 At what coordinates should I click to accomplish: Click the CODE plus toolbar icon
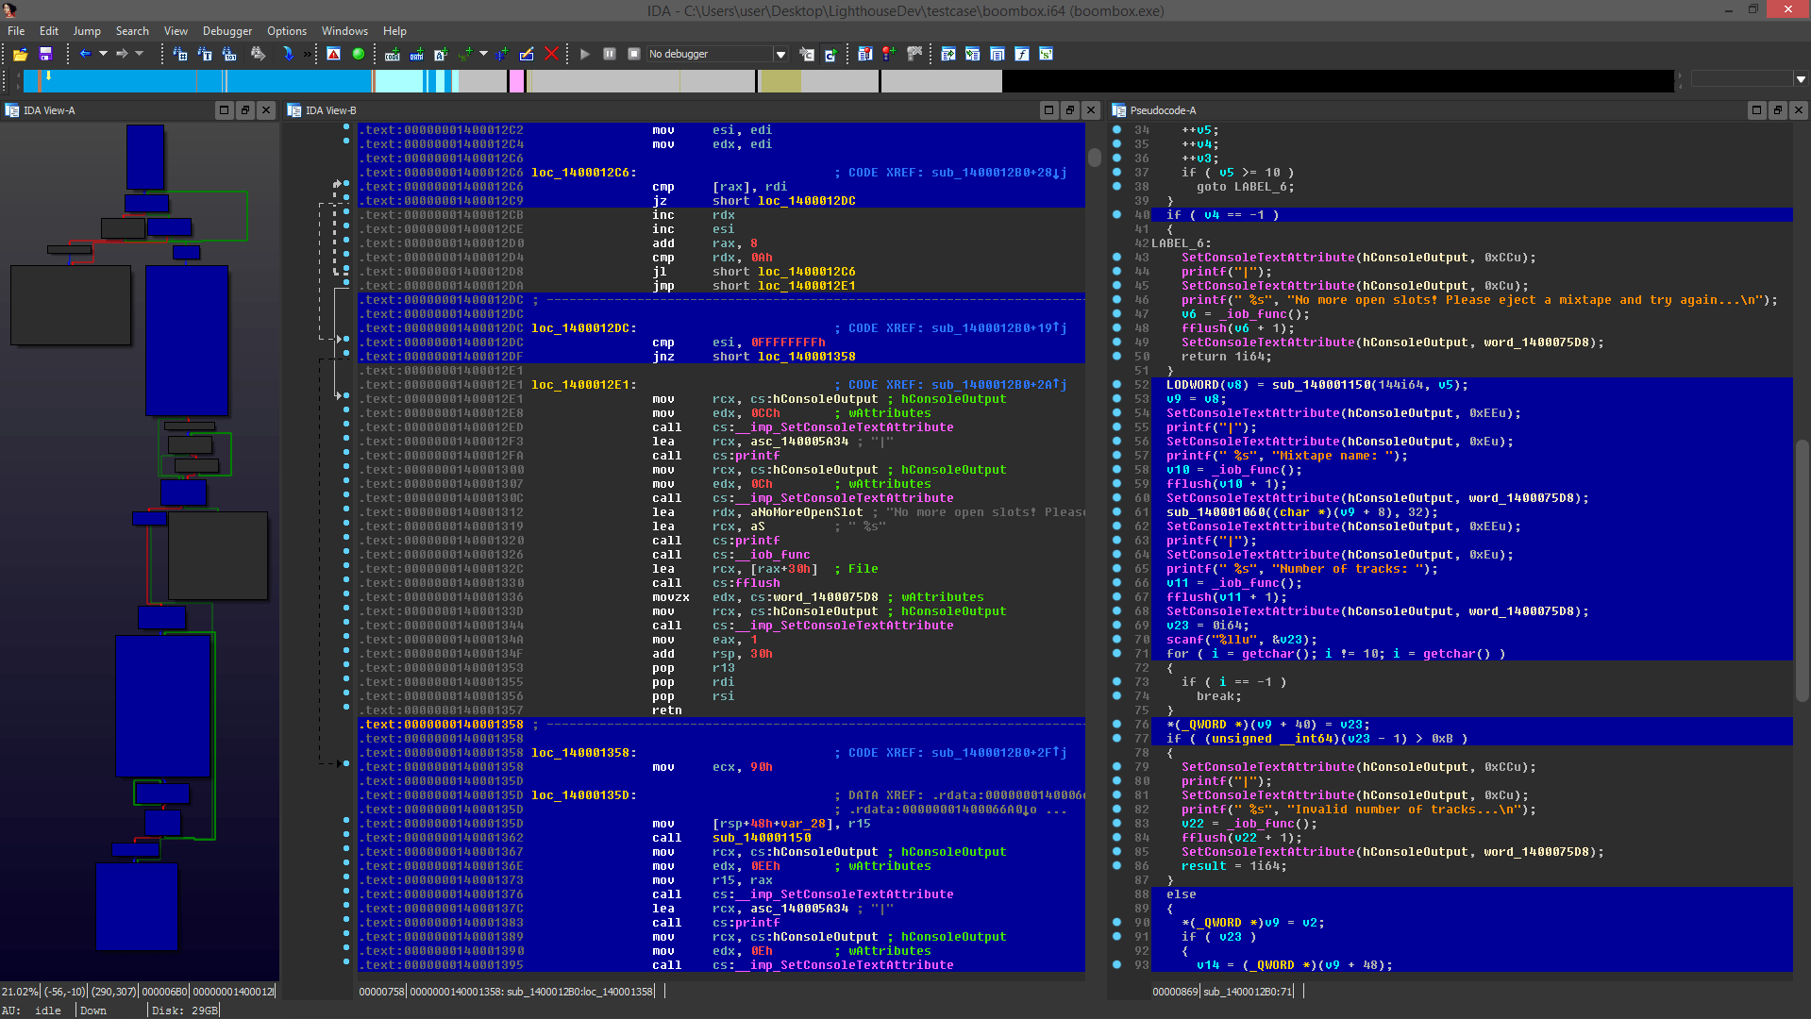pos(392,55)
